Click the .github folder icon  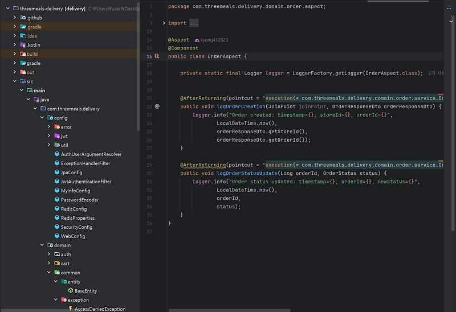click(22, 18)
